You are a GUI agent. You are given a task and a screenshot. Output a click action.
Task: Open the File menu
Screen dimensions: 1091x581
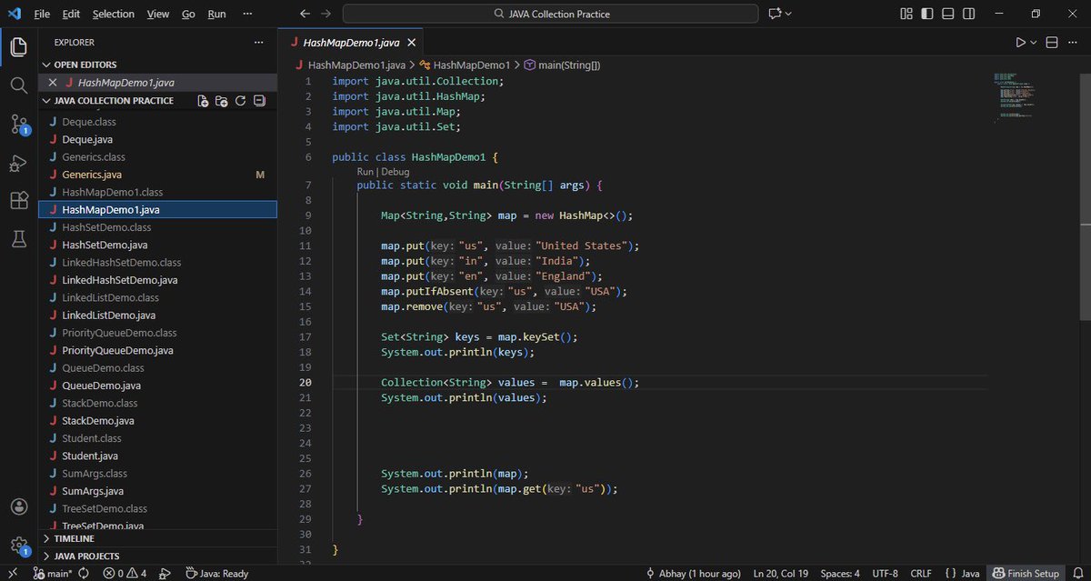pos(42,14)
